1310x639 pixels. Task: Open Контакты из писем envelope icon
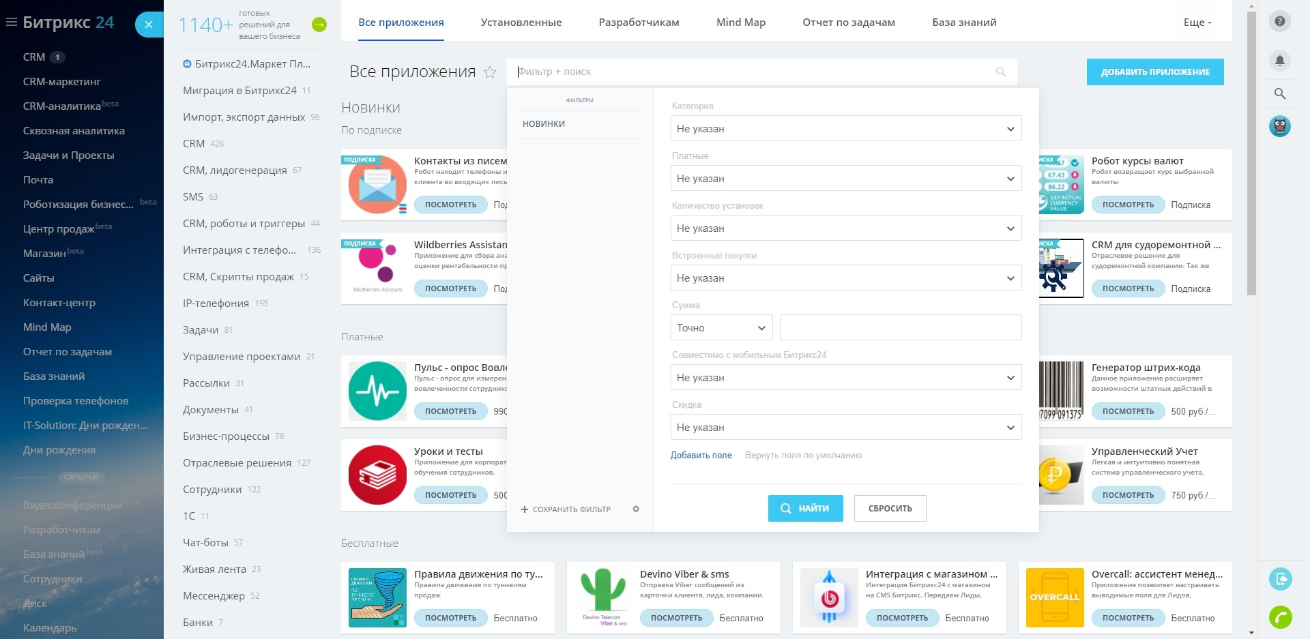377,184
